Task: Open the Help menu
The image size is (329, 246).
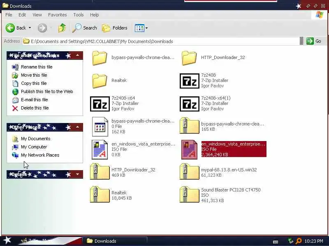Action: coord(95,15)
